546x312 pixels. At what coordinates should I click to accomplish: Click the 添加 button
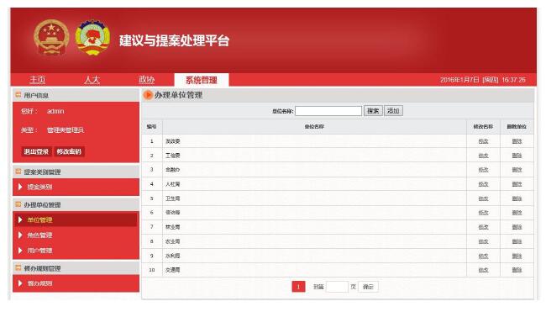coord(393,111)
